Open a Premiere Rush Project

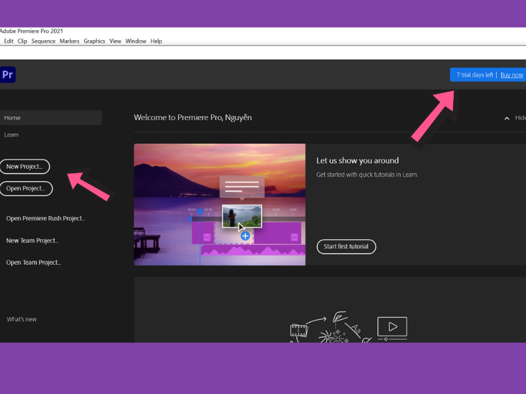(45, 218)
